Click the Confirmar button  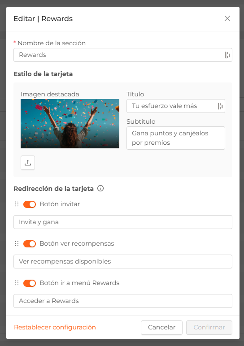click(209, 328)
